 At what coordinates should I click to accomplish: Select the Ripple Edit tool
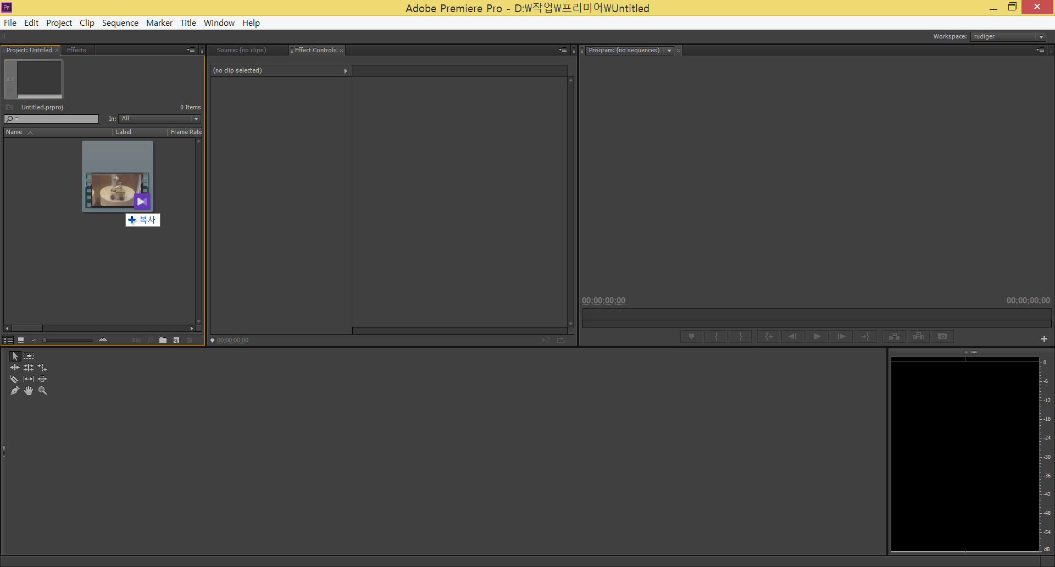[15, 368]
